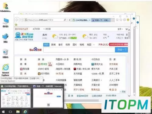
Task: Select the 新闻 search category tab
Action: pos(53,45)
